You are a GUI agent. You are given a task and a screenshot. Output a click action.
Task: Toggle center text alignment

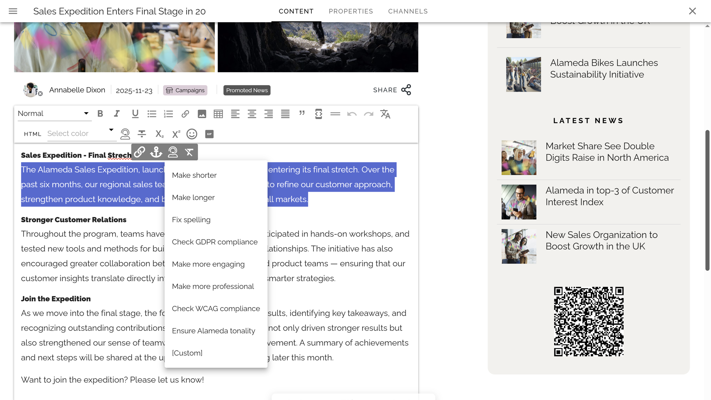(x=252, y=114)
